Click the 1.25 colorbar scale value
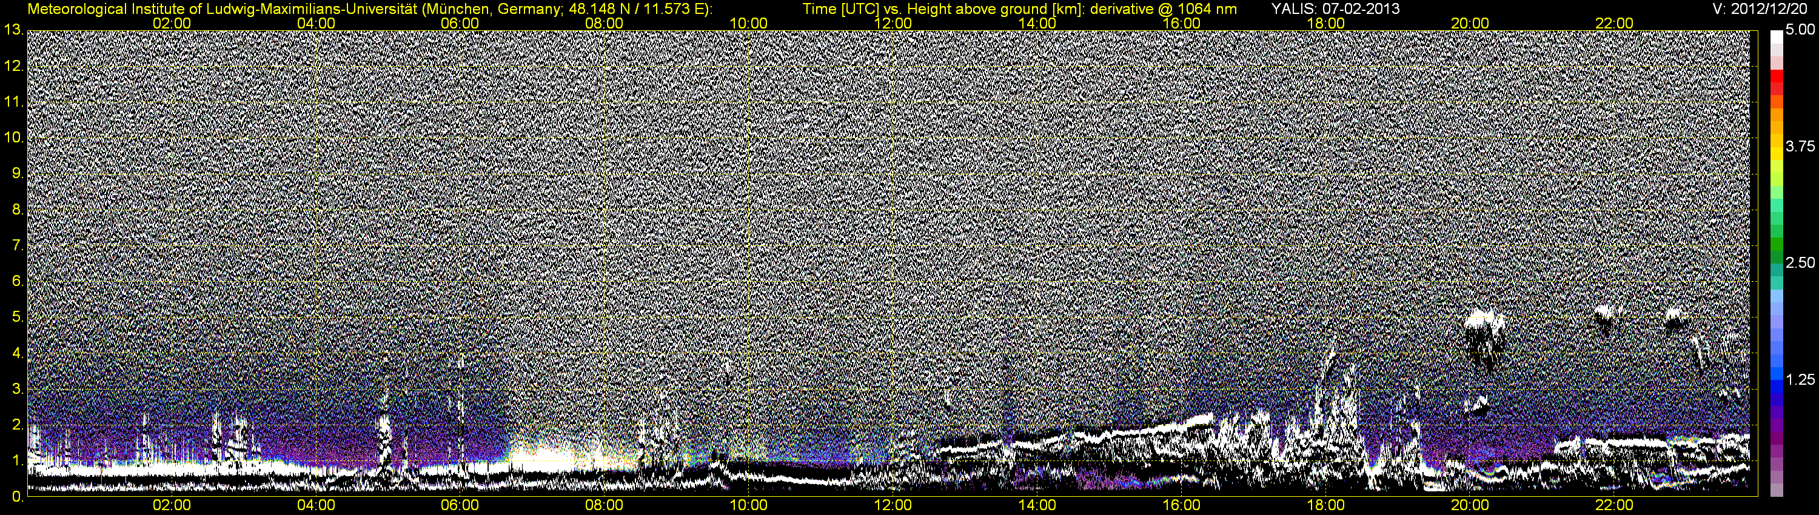The width and height of the screenshot is (1819, 515). [x=1799, y=379]
